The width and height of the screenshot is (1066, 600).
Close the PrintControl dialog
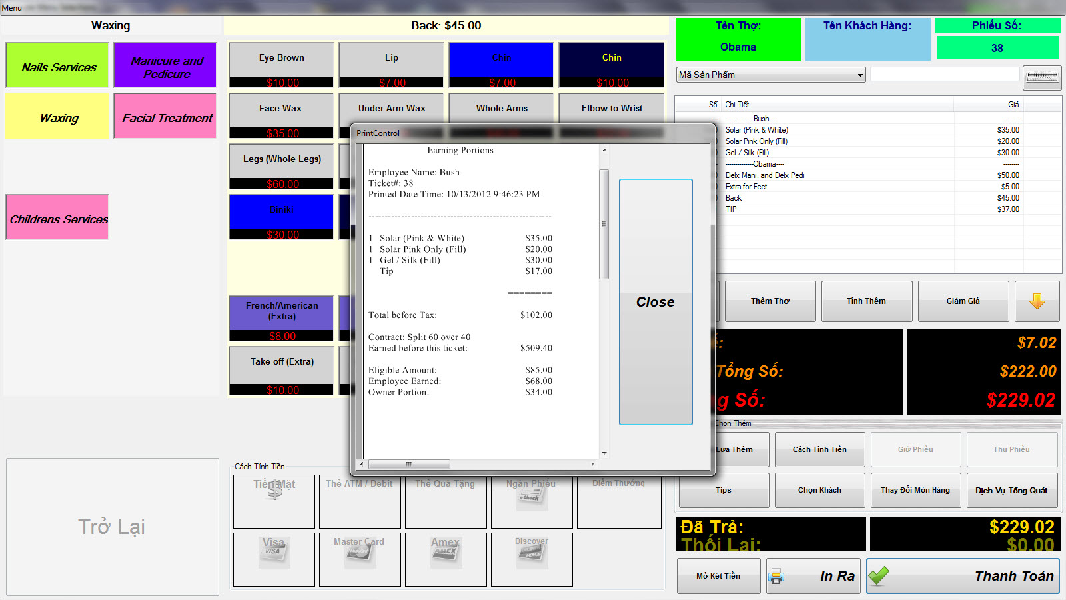click(656, 302)
